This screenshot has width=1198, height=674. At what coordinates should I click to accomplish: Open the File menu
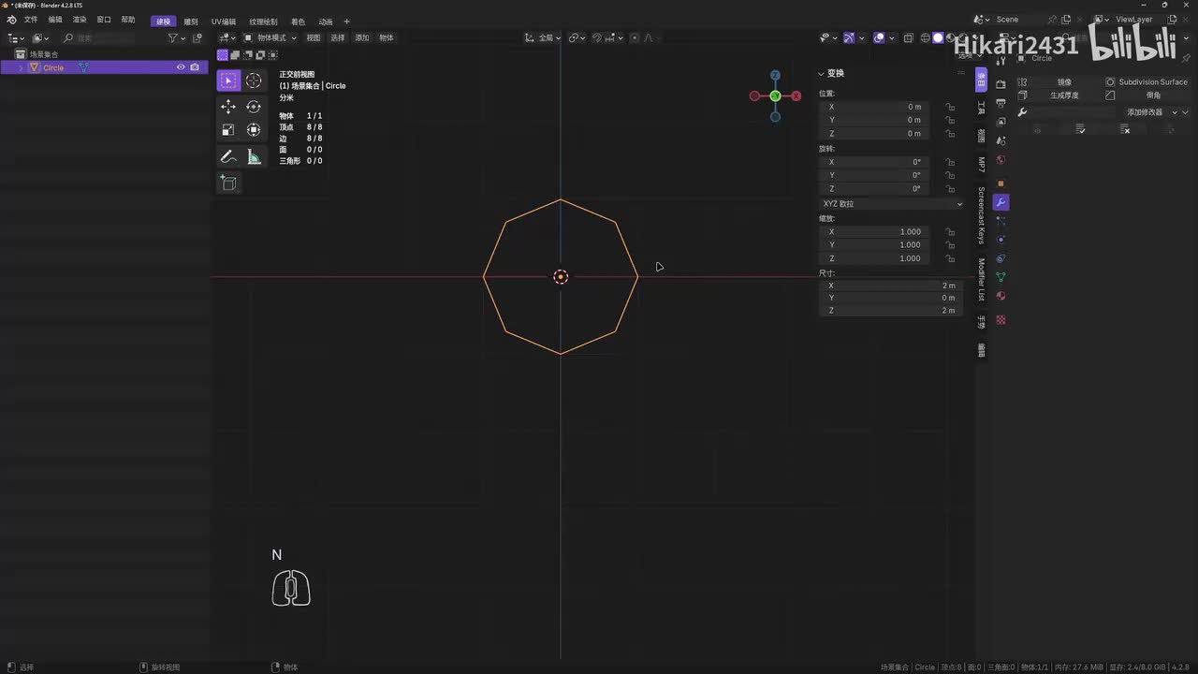coord(31,20)
